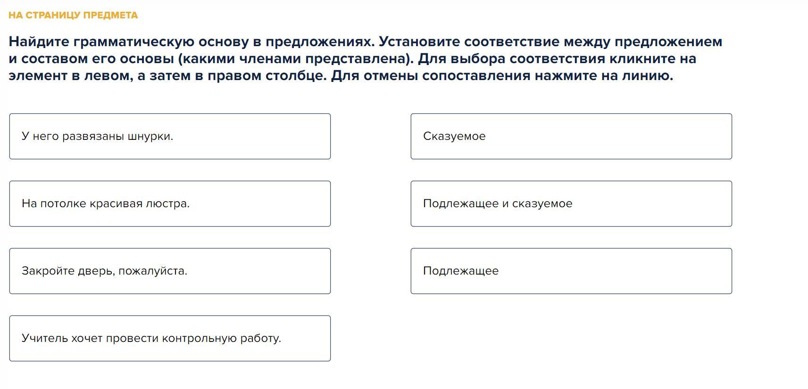This screenshot has height=389, width=808.
Task: Pick 'Учитель хочет провести контрольную работу.' box
Action: pyautogui.click(x=170, y=338)
